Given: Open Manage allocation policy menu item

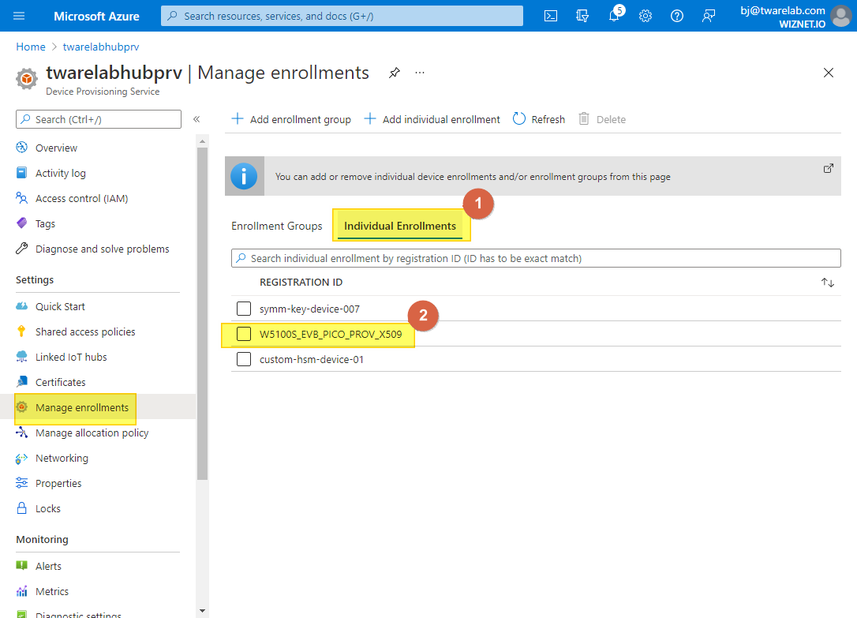Looking at the screenshot, I should [92, 433].
